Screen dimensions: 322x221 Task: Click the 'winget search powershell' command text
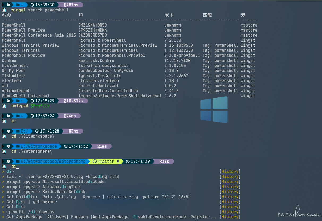pos(40,10)
